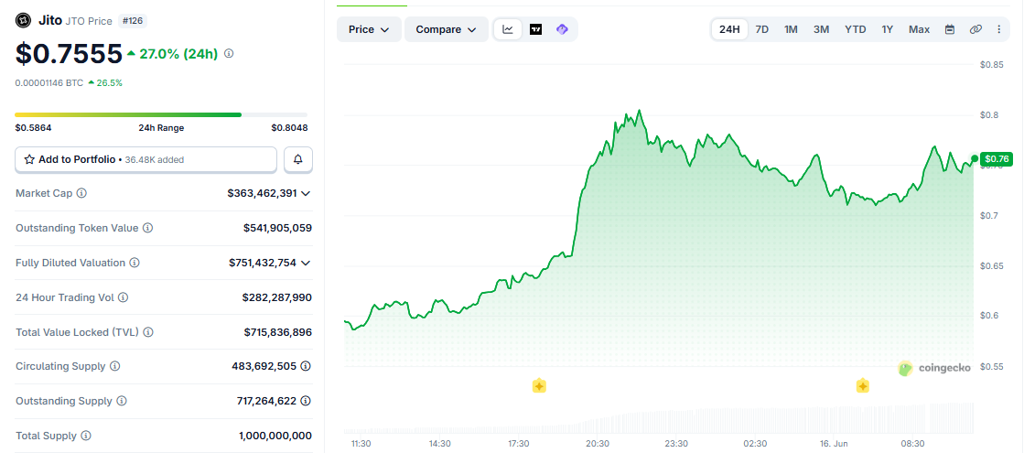Select the 24H time range

click(729, 29)
